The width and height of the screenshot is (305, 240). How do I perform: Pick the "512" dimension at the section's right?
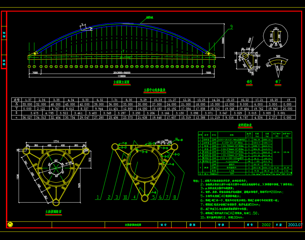click(90, 159)
